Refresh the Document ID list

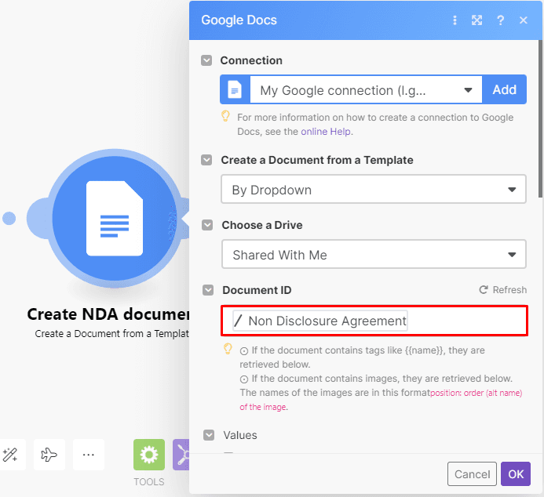(503, 290)
